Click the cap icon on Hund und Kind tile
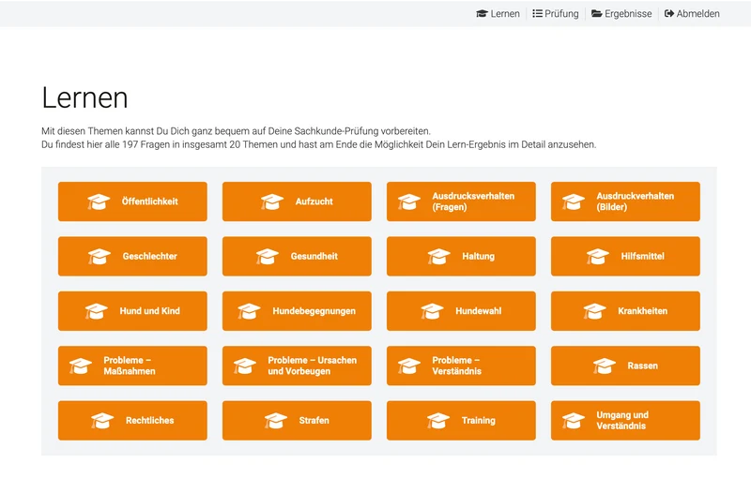 click(x=97, y=311)
